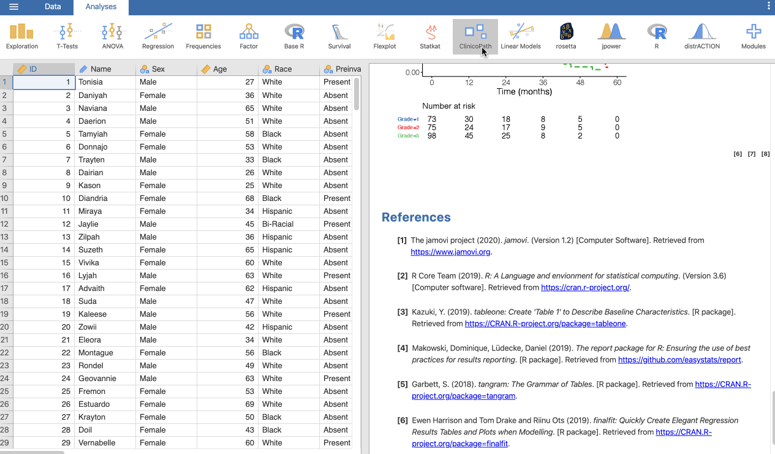Open the T-Tests analyses menu
The width and height of the screenshot is (775, 454).
pos(67,37)
